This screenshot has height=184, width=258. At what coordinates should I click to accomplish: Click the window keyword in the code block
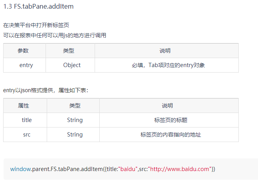20,169
